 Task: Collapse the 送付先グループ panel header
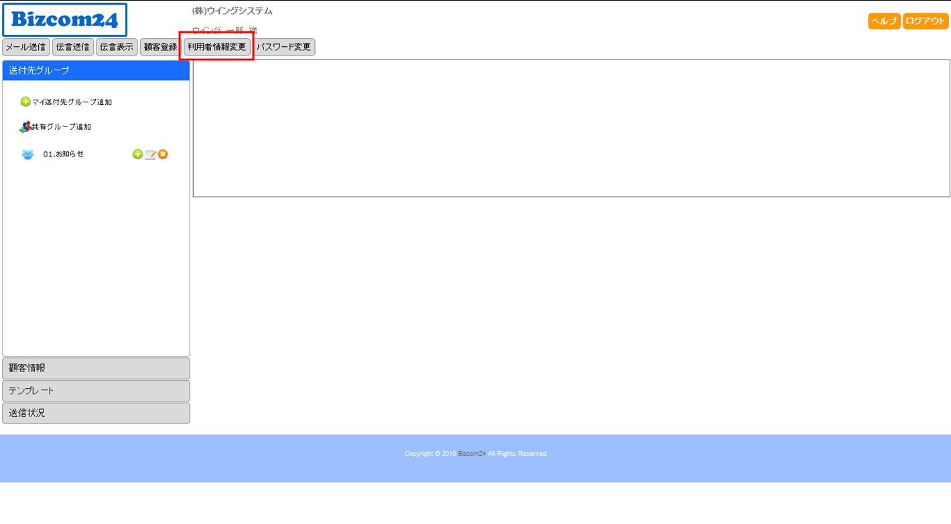click(96, 70)
